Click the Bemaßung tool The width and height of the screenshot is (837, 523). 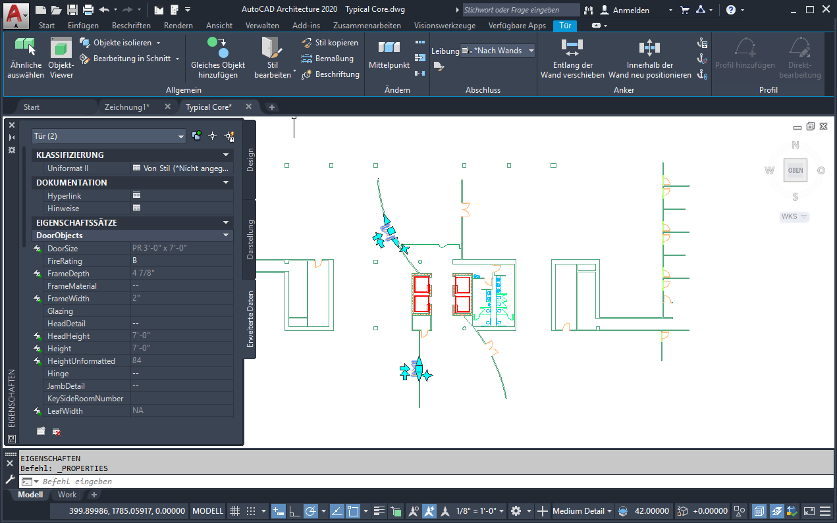[328, 59]
